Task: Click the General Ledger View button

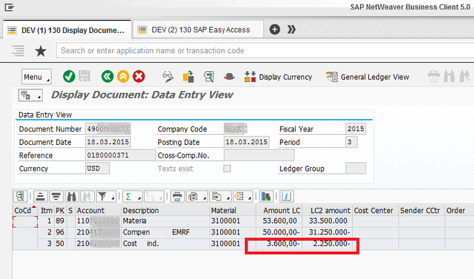Action: (368, 77)
